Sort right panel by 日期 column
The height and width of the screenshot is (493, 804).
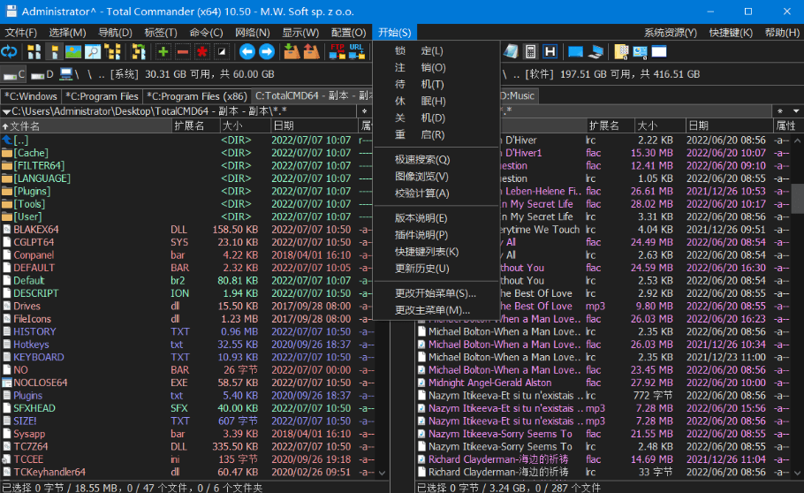pyautogui.click(x=729, y=125)
